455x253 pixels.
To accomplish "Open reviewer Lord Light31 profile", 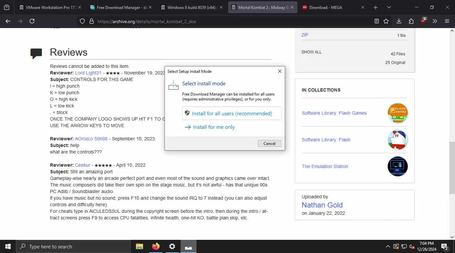I will click(x=88, y=73).
